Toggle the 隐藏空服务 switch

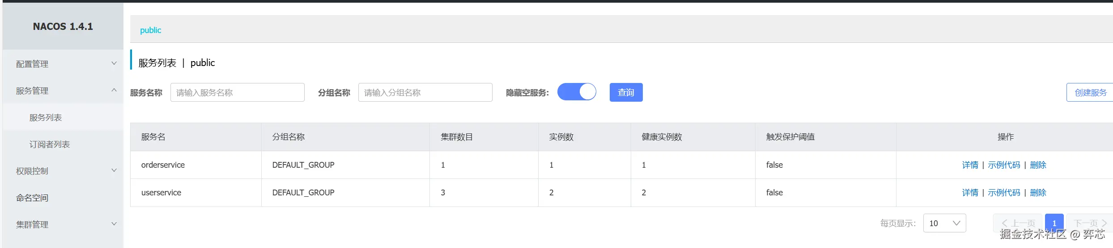[577, 92]
